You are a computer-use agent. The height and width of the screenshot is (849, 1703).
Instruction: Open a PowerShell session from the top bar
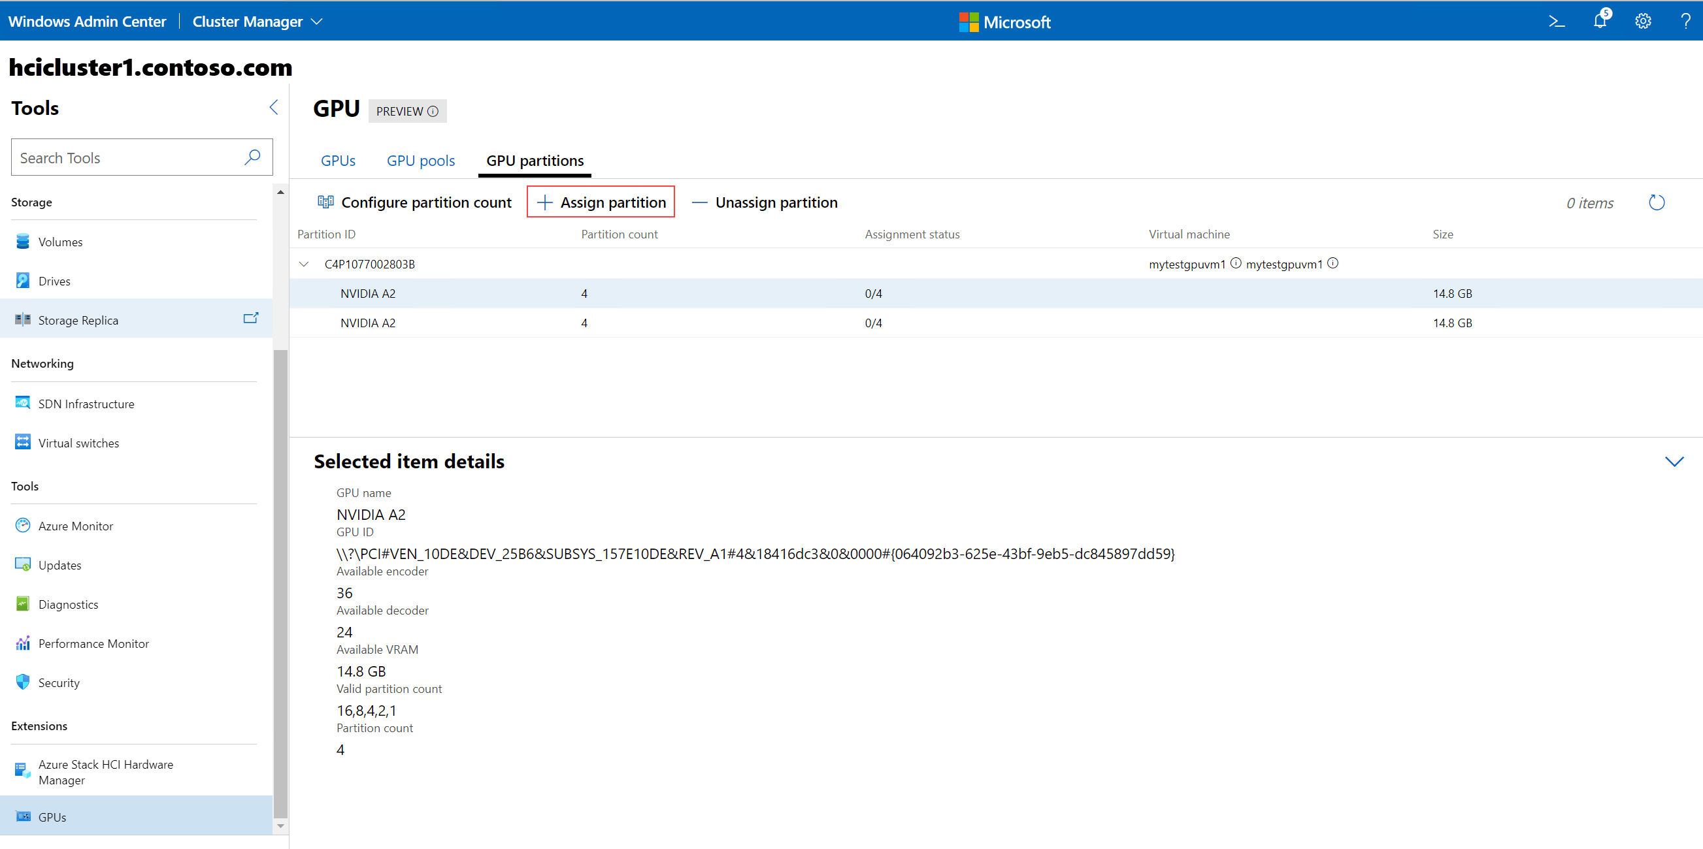pos(1557,20)
